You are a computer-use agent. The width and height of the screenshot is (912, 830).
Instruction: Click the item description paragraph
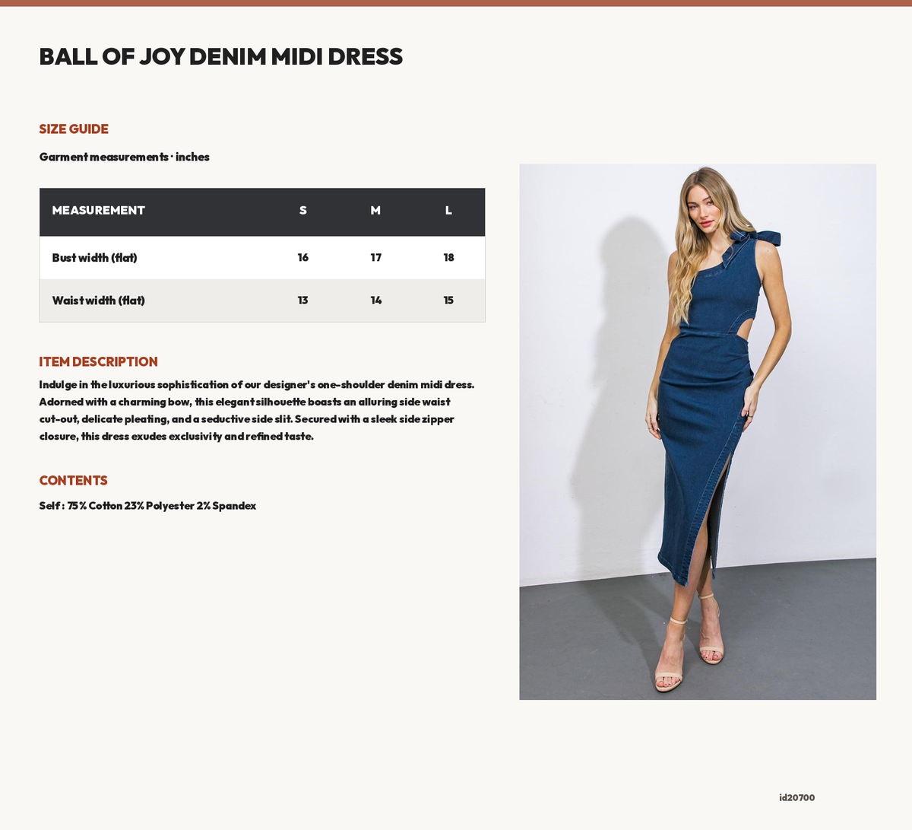click(257, 411)
